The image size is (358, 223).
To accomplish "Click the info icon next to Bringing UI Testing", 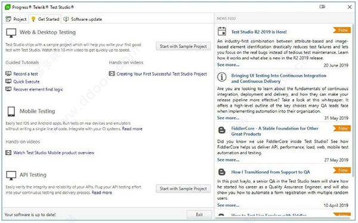I will pos(222,77).
